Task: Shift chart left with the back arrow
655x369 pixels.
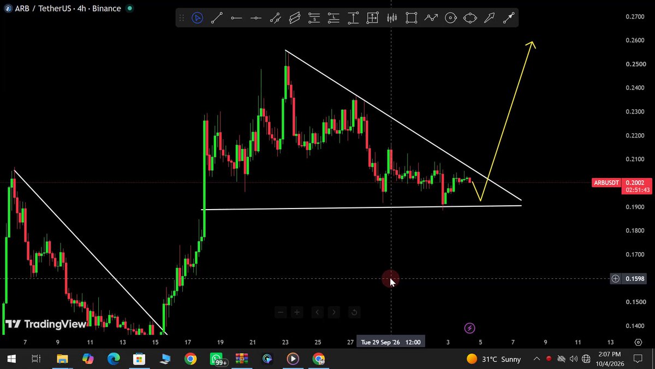Action: point(318,312)
